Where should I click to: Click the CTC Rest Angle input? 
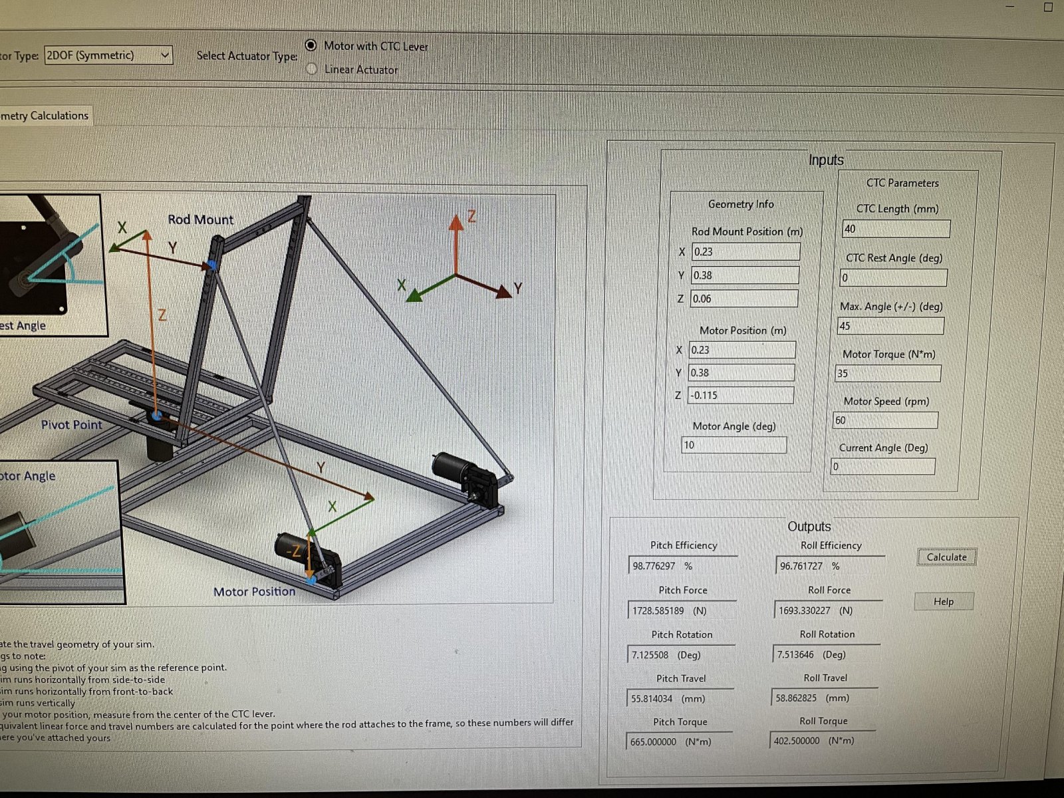(893, 278)
